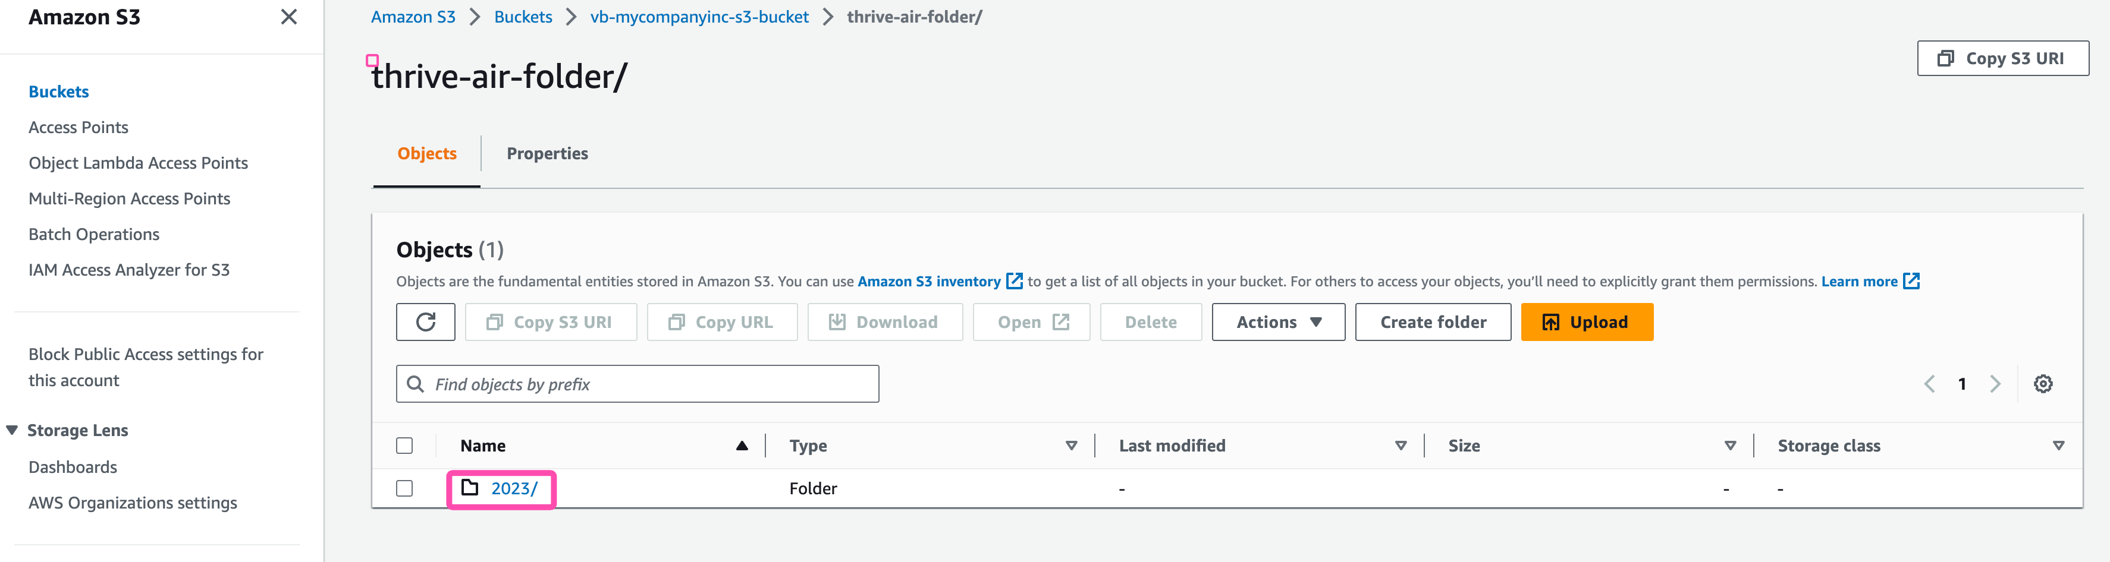Sort by Size column arrow
The image size is (2110, 562).
[1730, 446]
